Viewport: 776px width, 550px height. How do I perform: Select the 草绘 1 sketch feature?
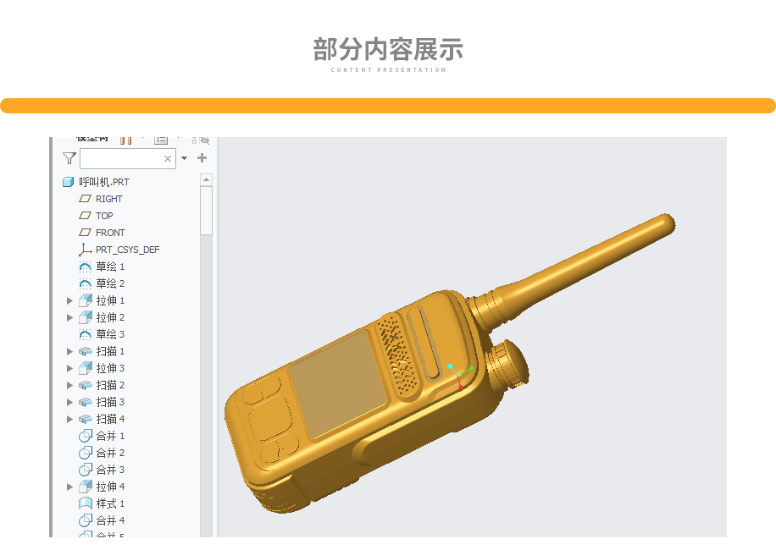point(102,267)
